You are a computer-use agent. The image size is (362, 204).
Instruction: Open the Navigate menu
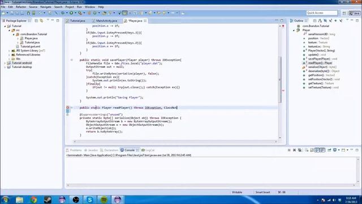pos(46,7)
